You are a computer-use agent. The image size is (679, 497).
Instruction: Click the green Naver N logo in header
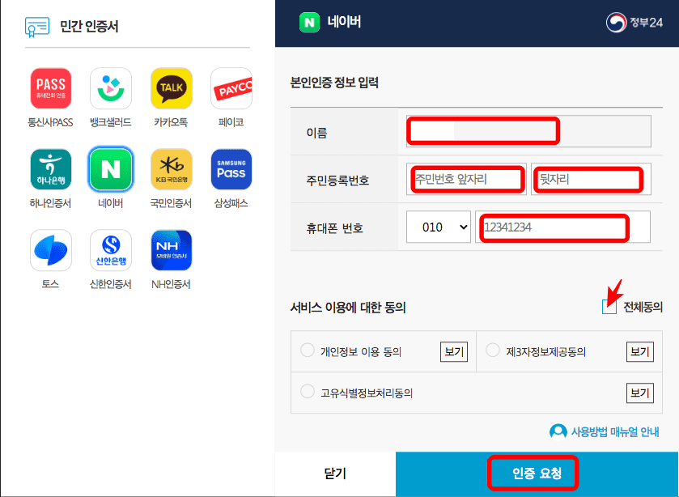click(309, 23)
